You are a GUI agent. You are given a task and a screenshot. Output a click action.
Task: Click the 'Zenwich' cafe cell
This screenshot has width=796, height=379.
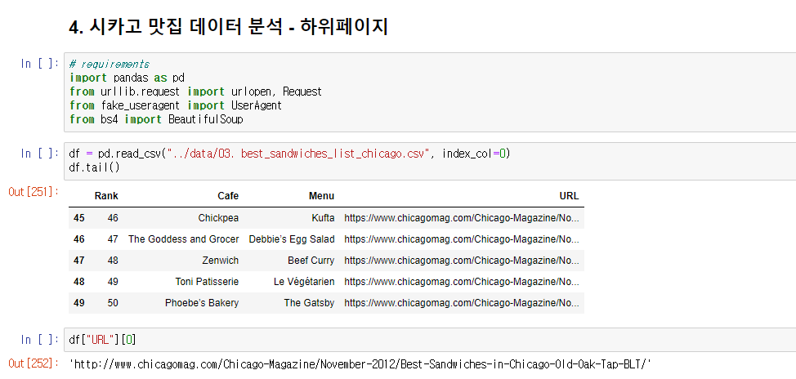click(x=220, y=261)
